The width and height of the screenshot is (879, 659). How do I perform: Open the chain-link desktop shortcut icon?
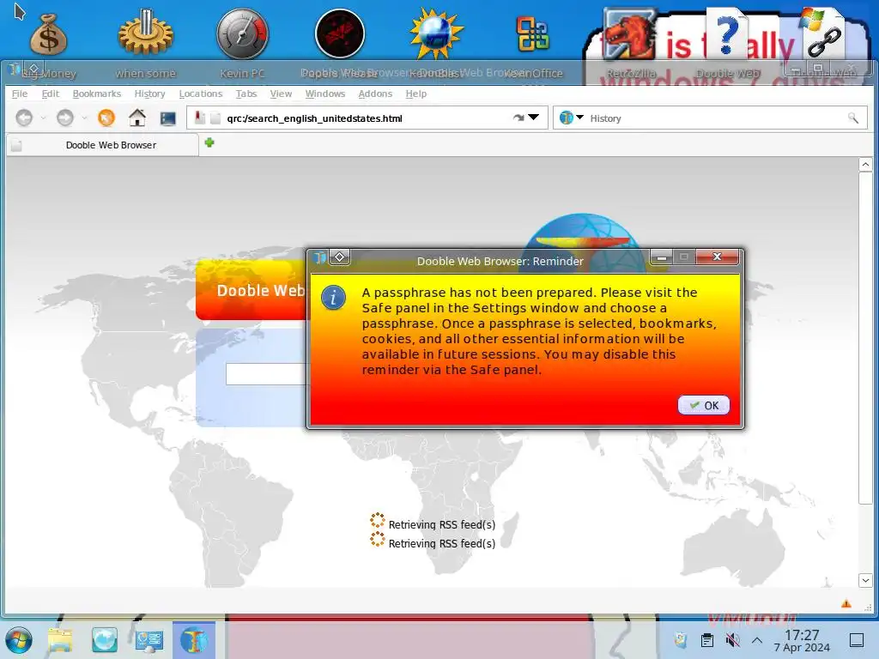(824, 33)
